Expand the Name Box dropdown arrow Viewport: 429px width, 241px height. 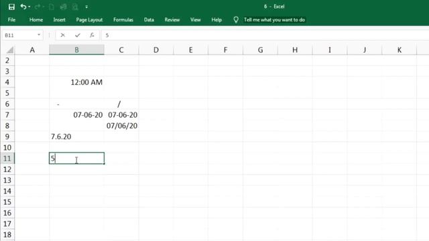click(x=39, y=35)
